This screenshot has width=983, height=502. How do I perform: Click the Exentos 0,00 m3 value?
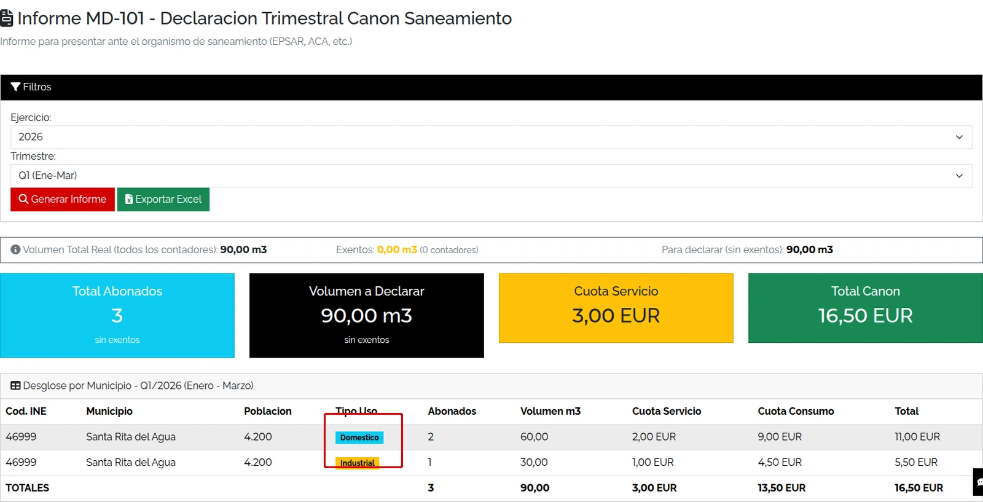coord(397,249)
